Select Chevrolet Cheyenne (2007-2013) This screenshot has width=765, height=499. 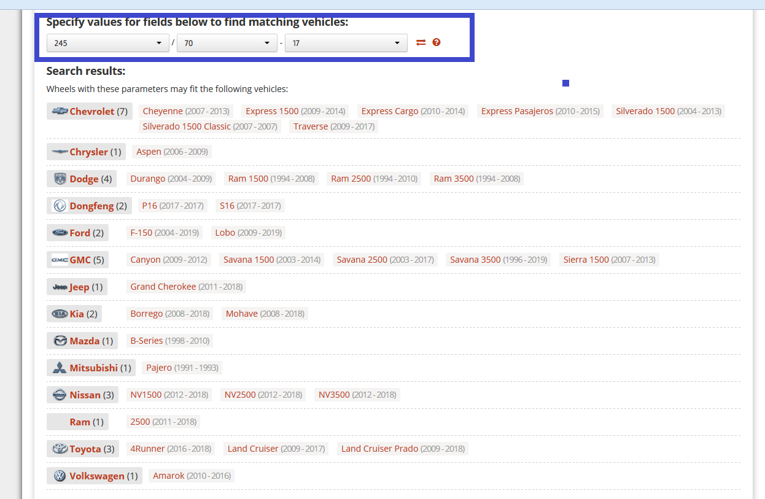pyautogui.click(x=186, y=111)
